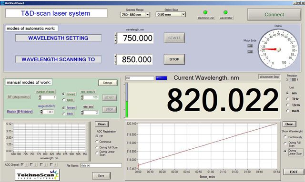Click the scanning target field showing 850.000
This screenshot has height=182, width=305.
point(135,59)
